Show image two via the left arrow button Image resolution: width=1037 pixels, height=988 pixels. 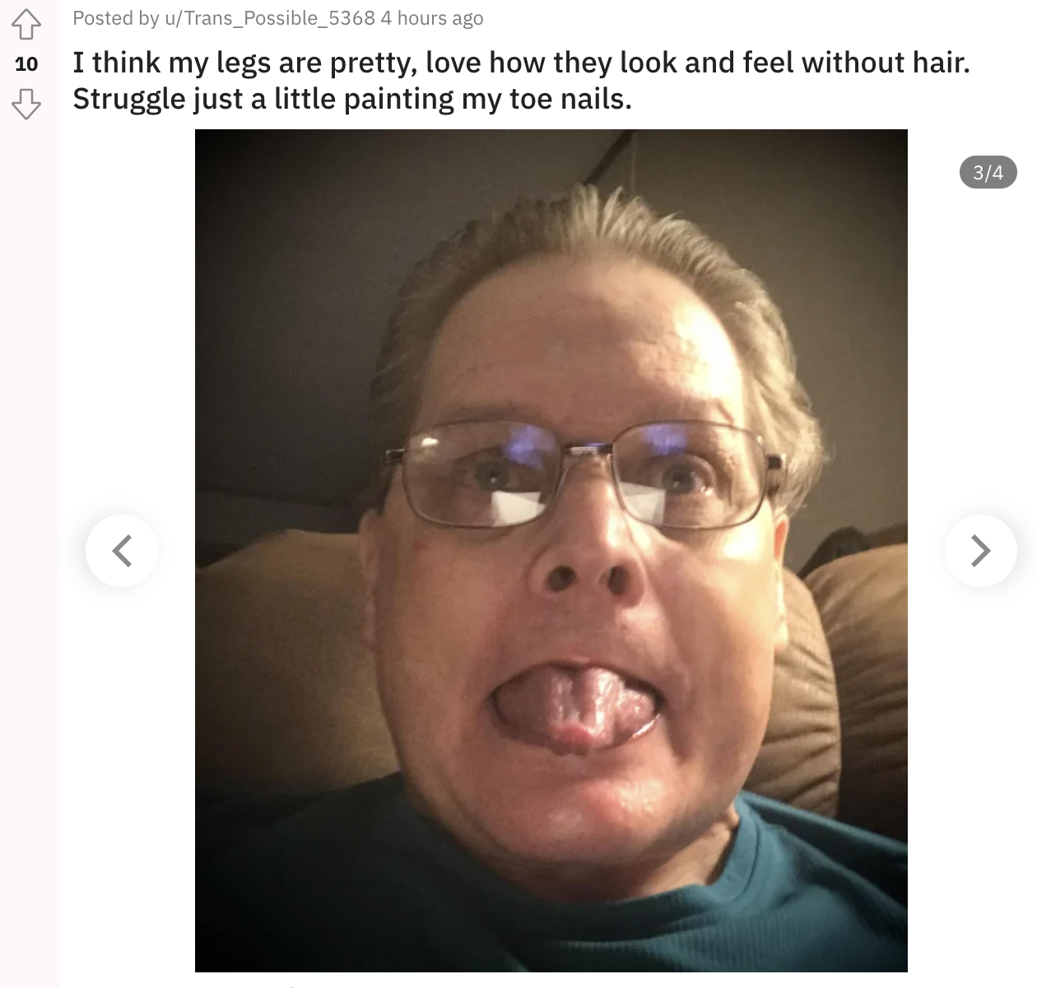122,550
